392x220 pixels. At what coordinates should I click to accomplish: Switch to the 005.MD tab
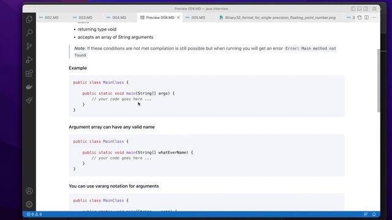click(198, 18)
